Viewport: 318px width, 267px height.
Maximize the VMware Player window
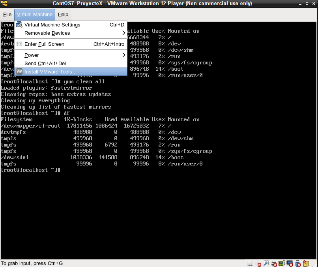307,4
